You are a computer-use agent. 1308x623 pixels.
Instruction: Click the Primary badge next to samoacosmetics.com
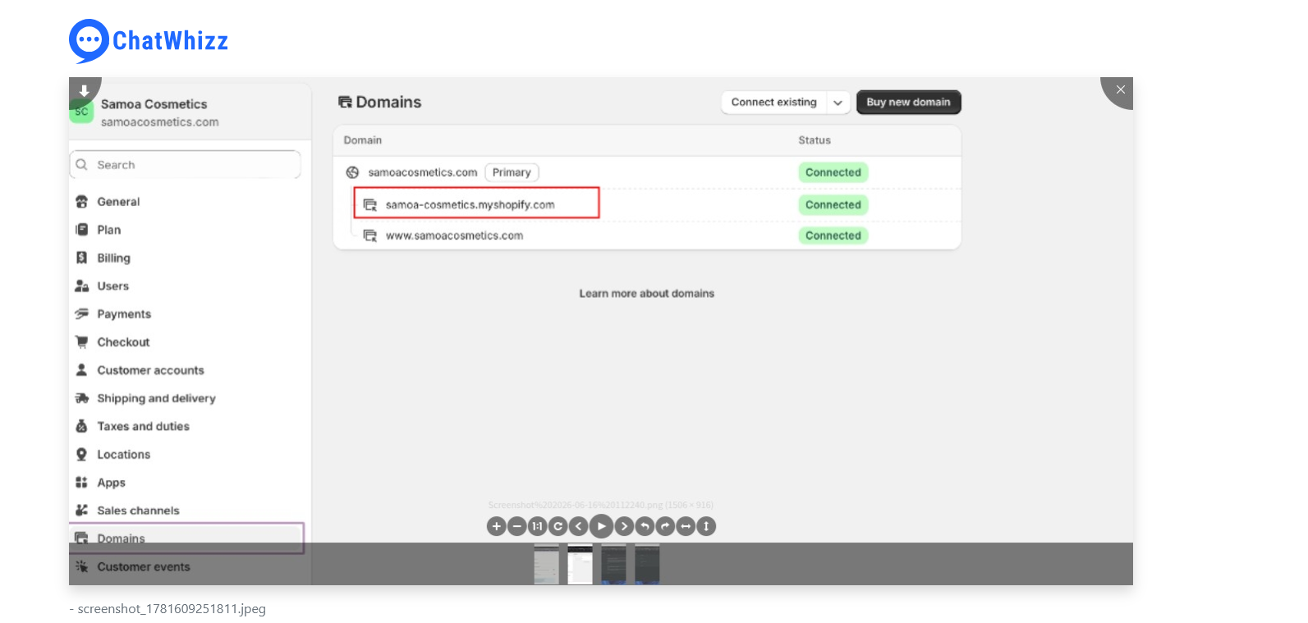tap(512, 172)
